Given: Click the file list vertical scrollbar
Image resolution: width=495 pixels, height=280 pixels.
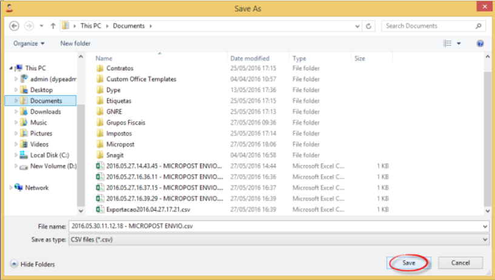Looking at the screenshot, I should point(488,139).
